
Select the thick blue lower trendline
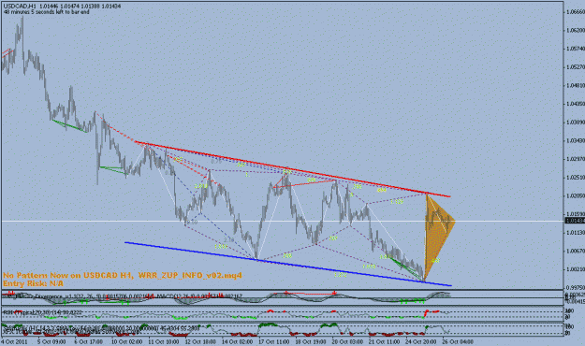pos(288,264)
